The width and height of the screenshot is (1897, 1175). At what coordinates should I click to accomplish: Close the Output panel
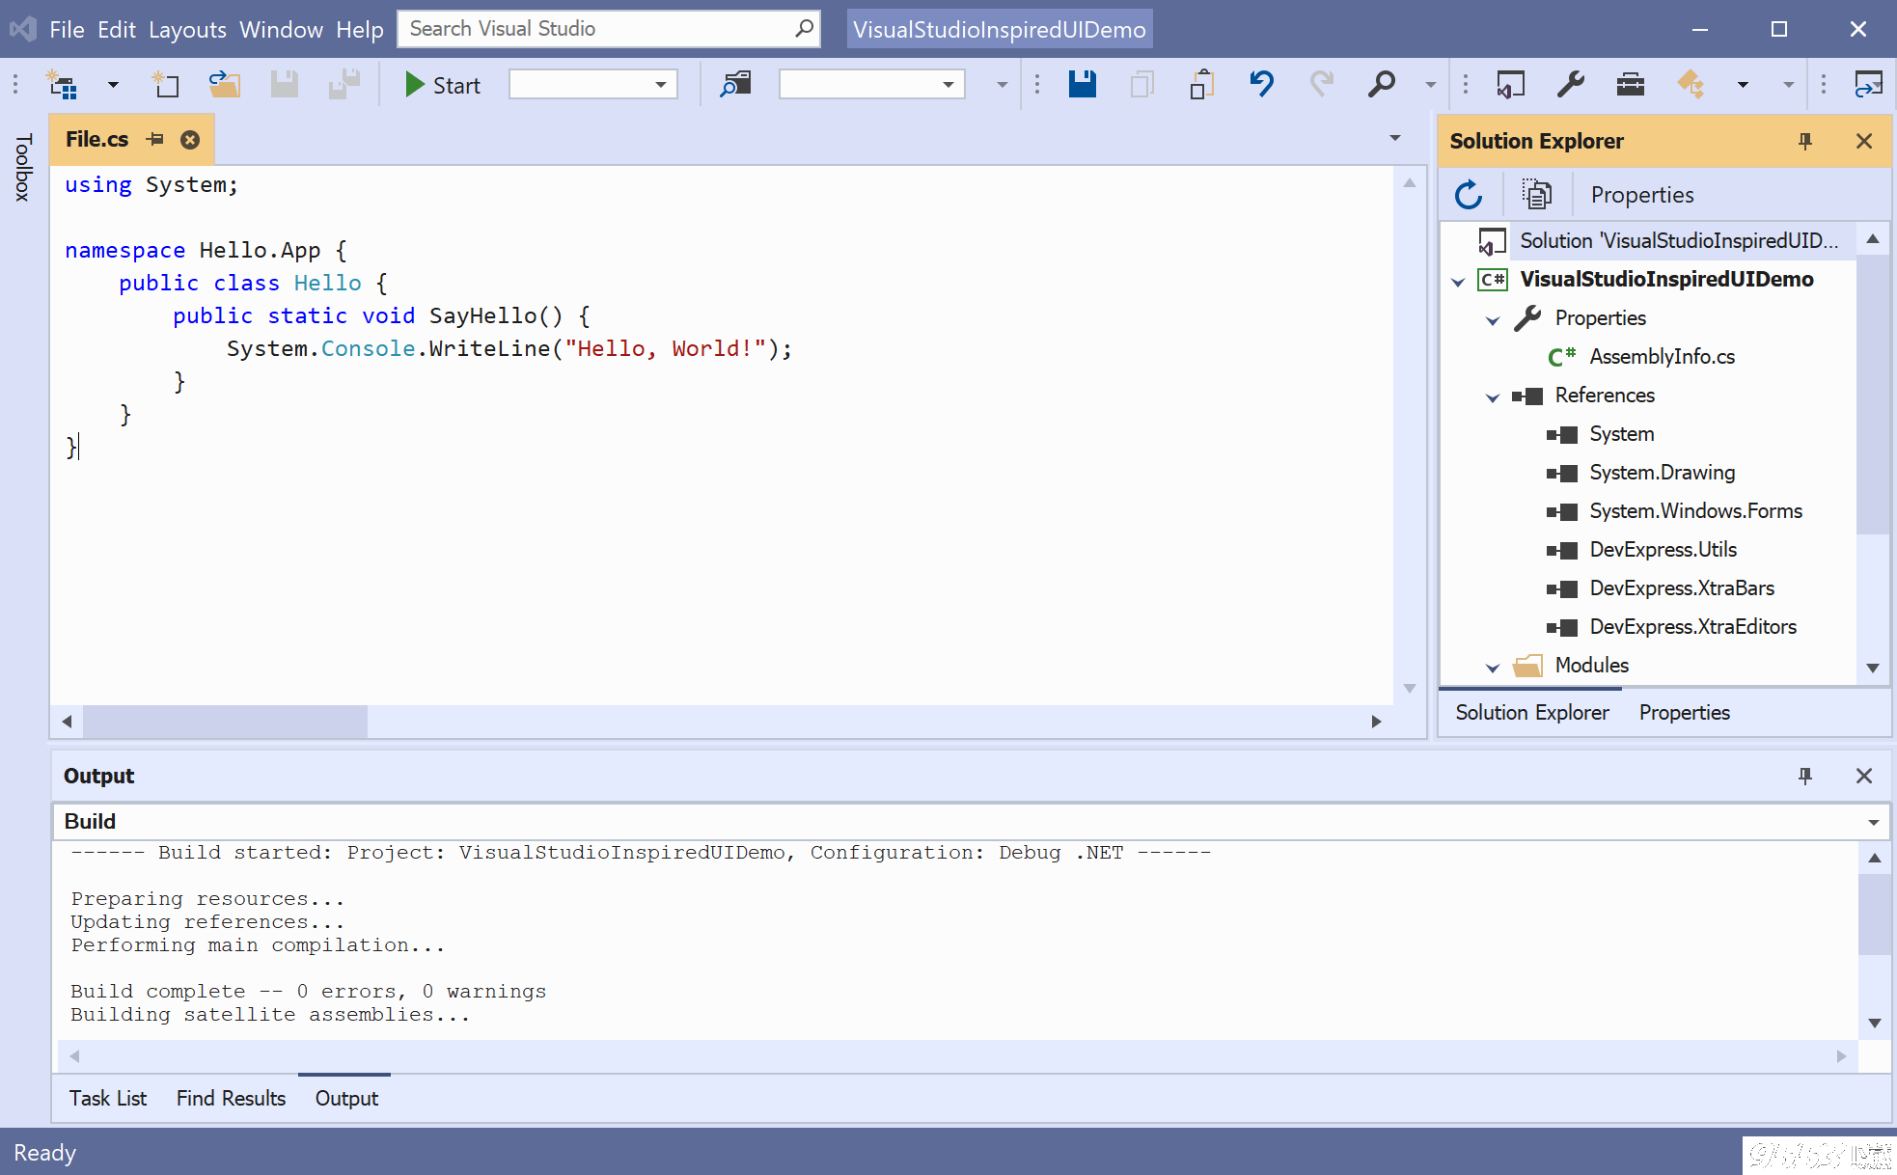coord(1864,776)
